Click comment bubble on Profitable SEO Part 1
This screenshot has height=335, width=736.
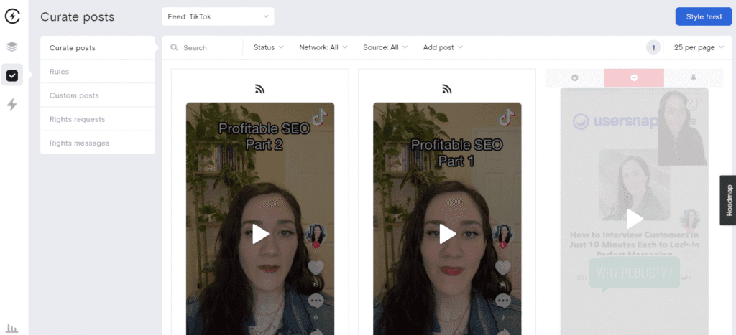pyautogui.click(x=503, y=301)
